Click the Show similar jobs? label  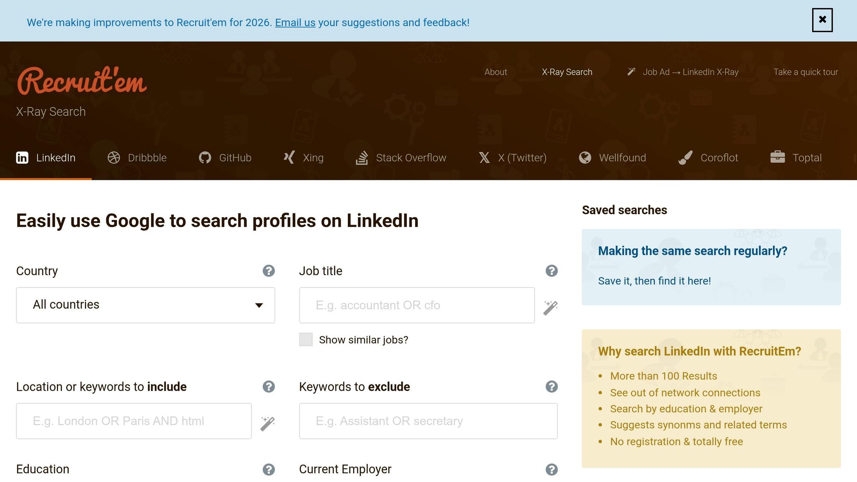364,340
